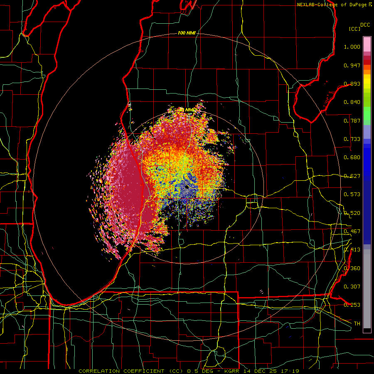Click the 0.947 scale value
The height and width of the screenshot is (374, 374).
pyautogui.click(x=352, y=65)
